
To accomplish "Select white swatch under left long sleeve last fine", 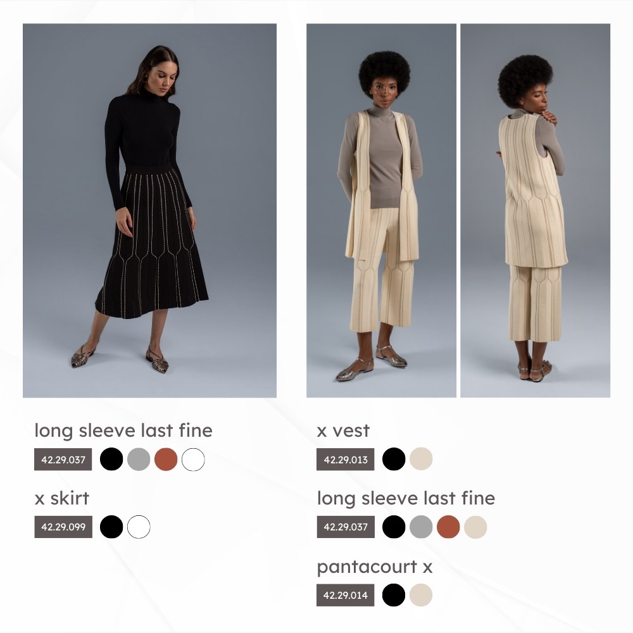I will pos(193,460).
